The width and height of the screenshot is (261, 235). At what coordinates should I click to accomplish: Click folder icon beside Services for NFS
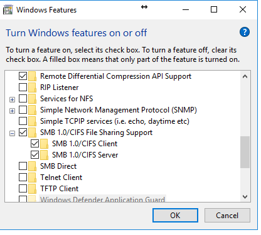(32, 99)
